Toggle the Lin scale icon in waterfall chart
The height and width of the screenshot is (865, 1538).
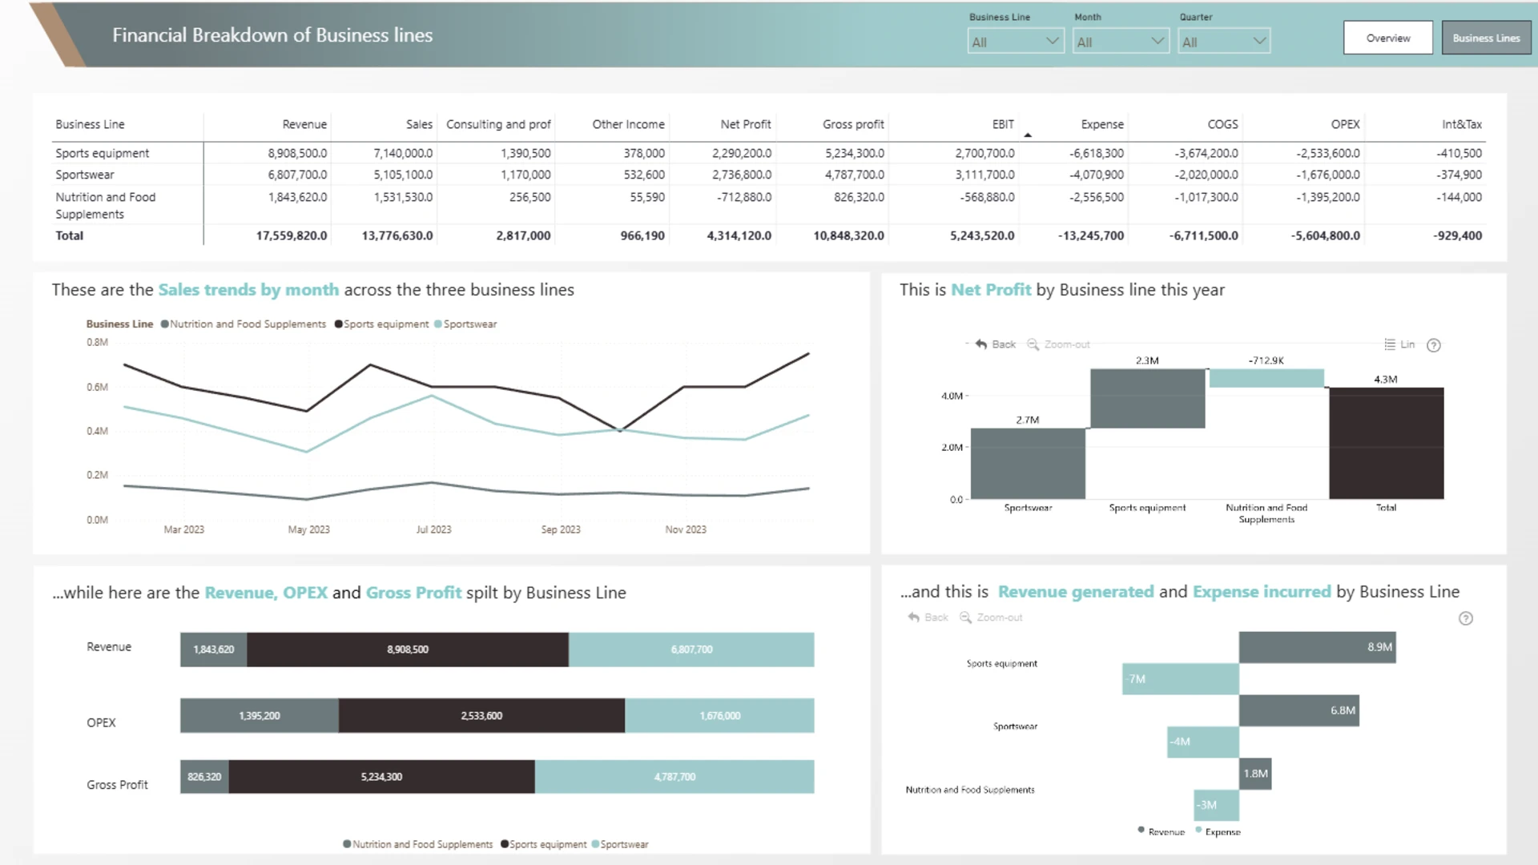click(1390, 344)
